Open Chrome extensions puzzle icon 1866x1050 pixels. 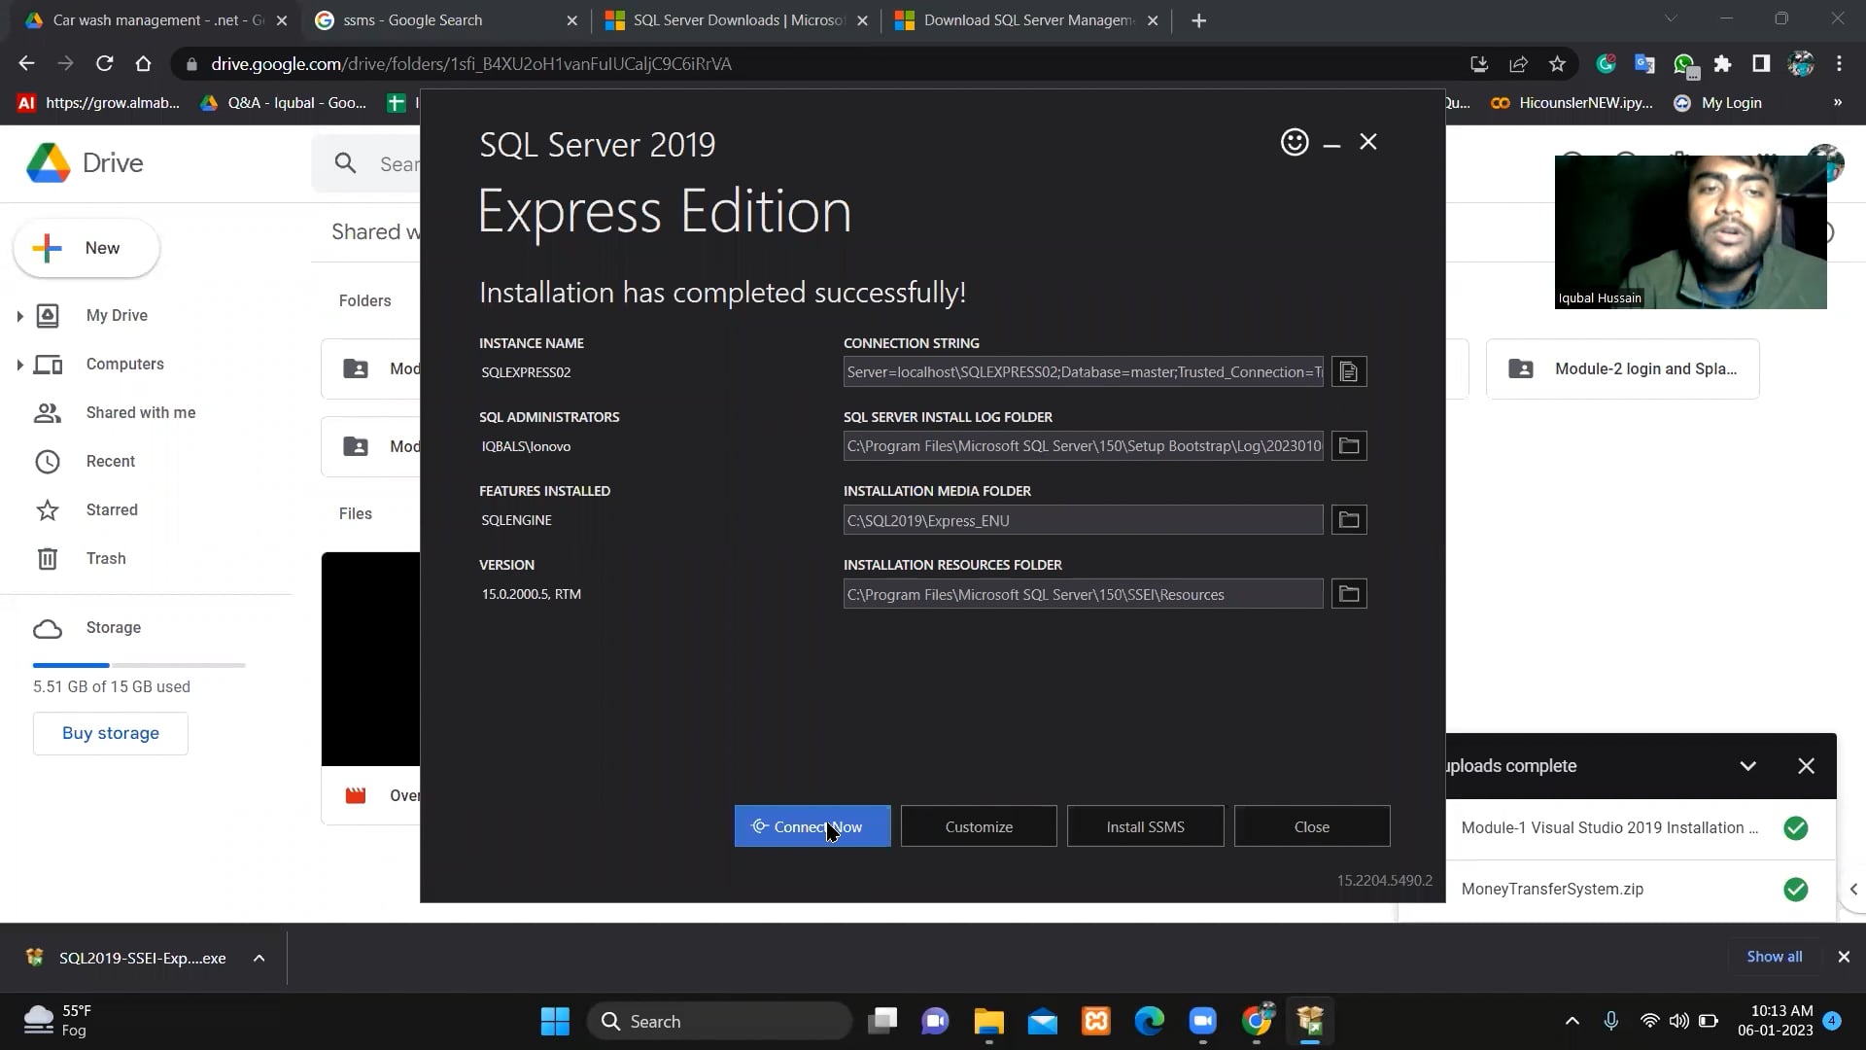1722,63
